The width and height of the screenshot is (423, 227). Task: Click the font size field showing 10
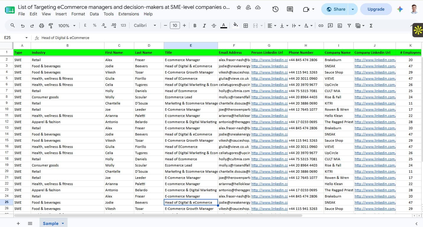(x=175, y=26)
